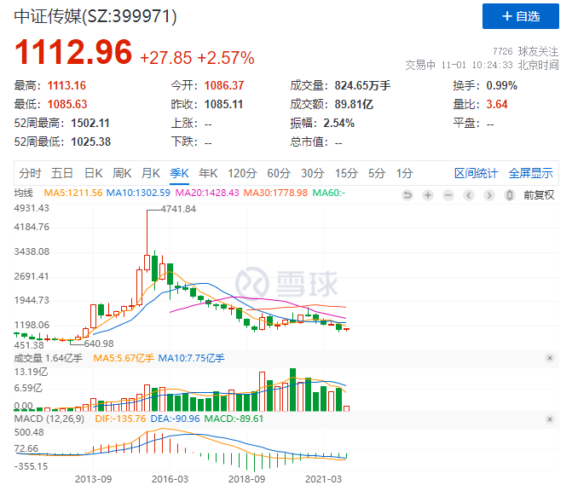This screenshot has height=491, width=572.
Task: Open the 全屏显示 fullscreen link
Action: click(x=531, y=173)
